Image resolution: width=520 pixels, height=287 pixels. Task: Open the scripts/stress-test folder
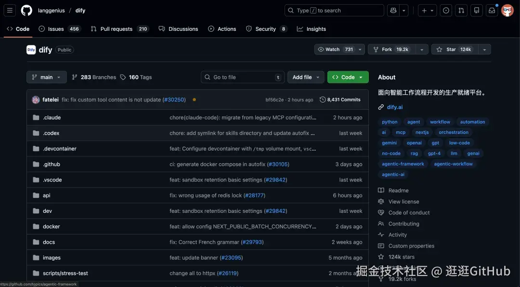click(x=65, y=274)
